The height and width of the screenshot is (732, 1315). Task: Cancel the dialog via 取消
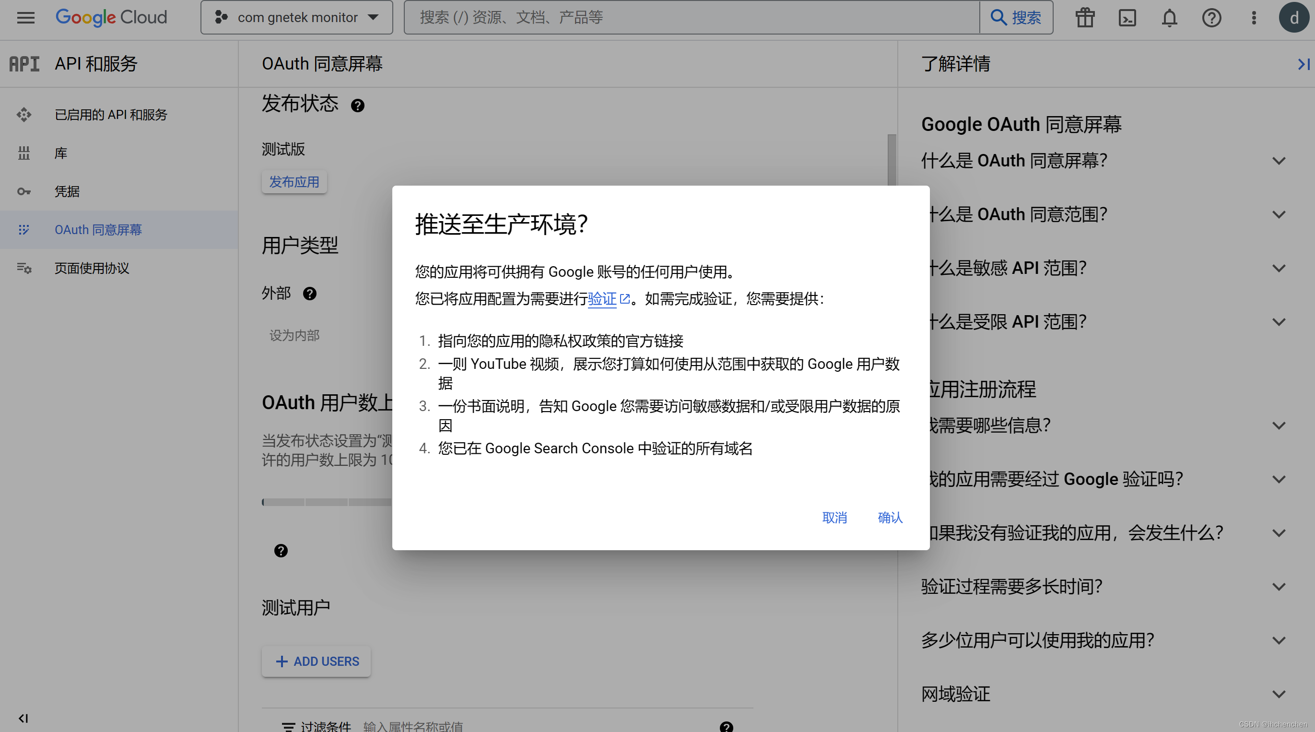834,518
